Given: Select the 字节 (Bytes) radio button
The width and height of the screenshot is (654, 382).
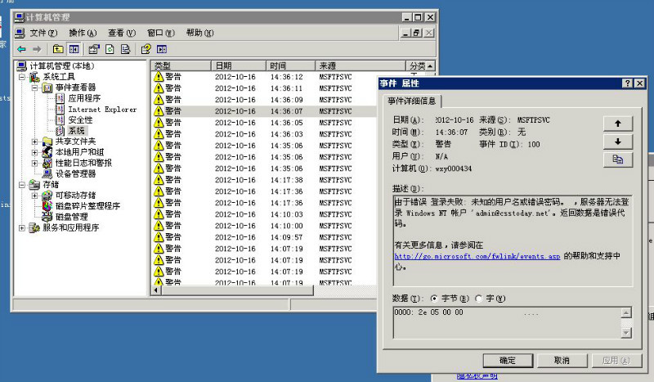Looking at the screenshot, I should 434,299.
